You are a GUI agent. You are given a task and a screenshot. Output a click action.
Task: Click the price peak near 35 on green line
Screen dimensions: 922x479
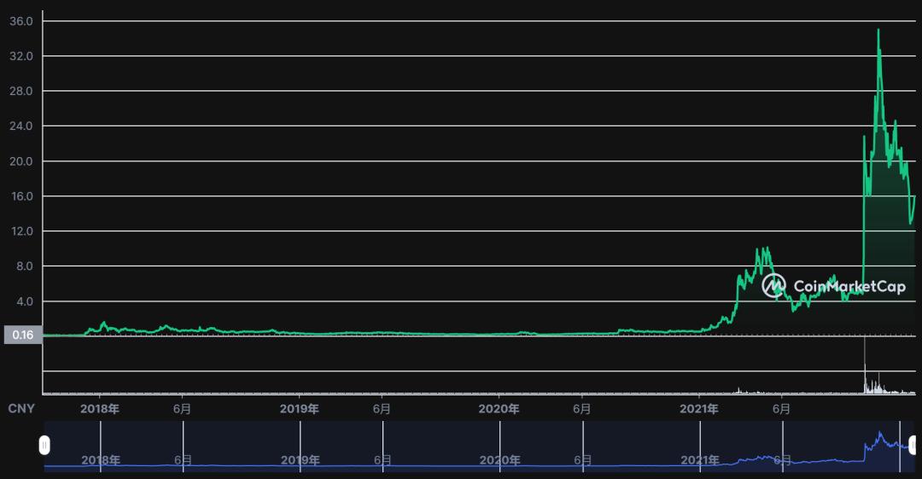click(x=878, y=30)
